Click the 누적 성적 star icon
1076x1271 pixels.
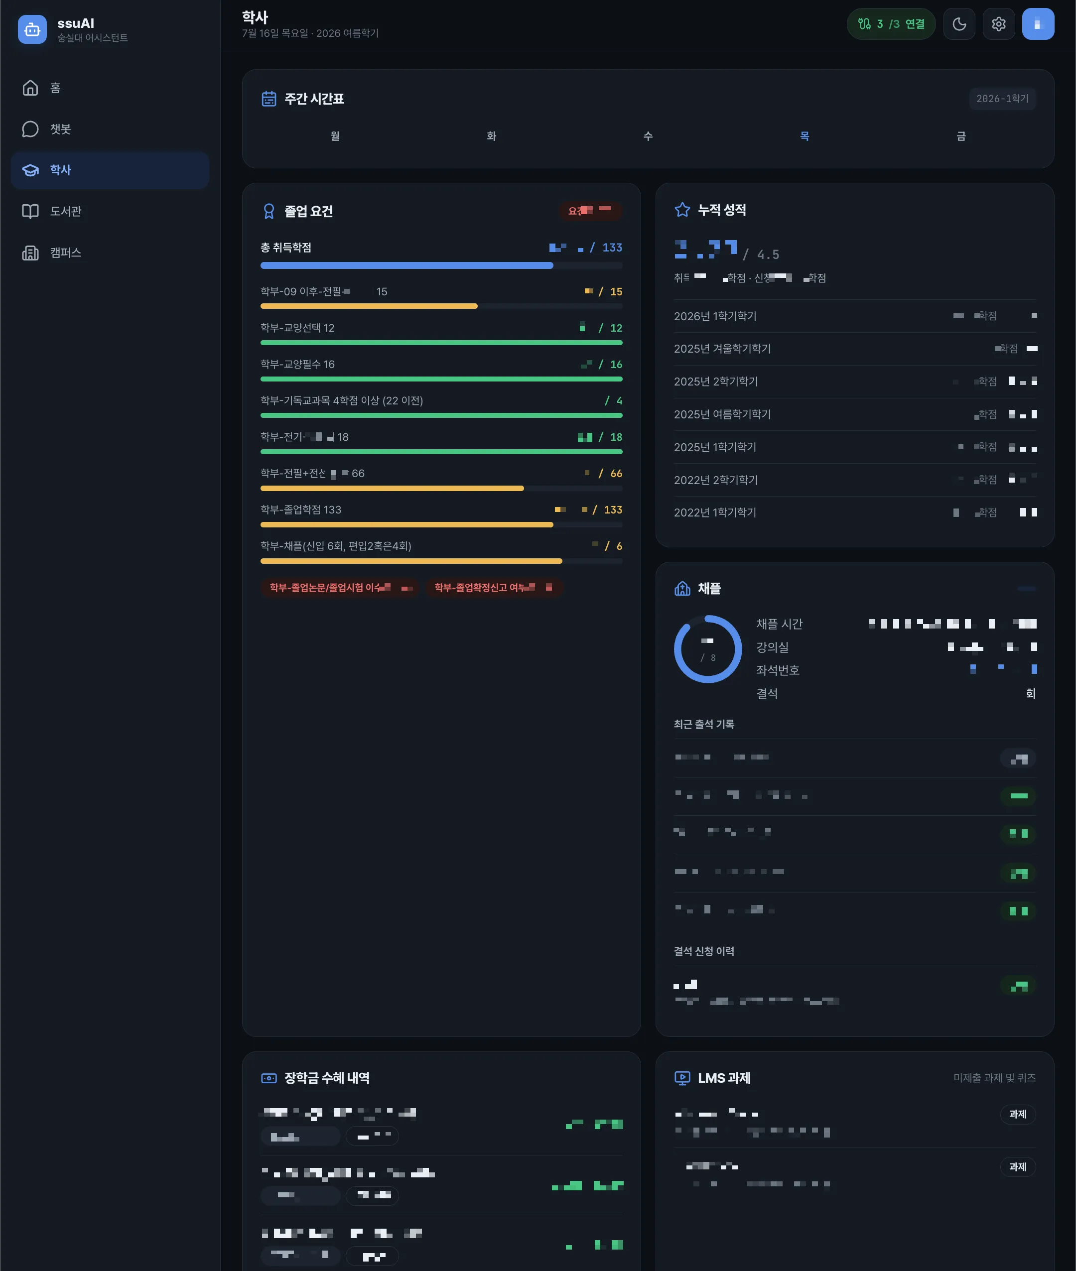[682, 210]
